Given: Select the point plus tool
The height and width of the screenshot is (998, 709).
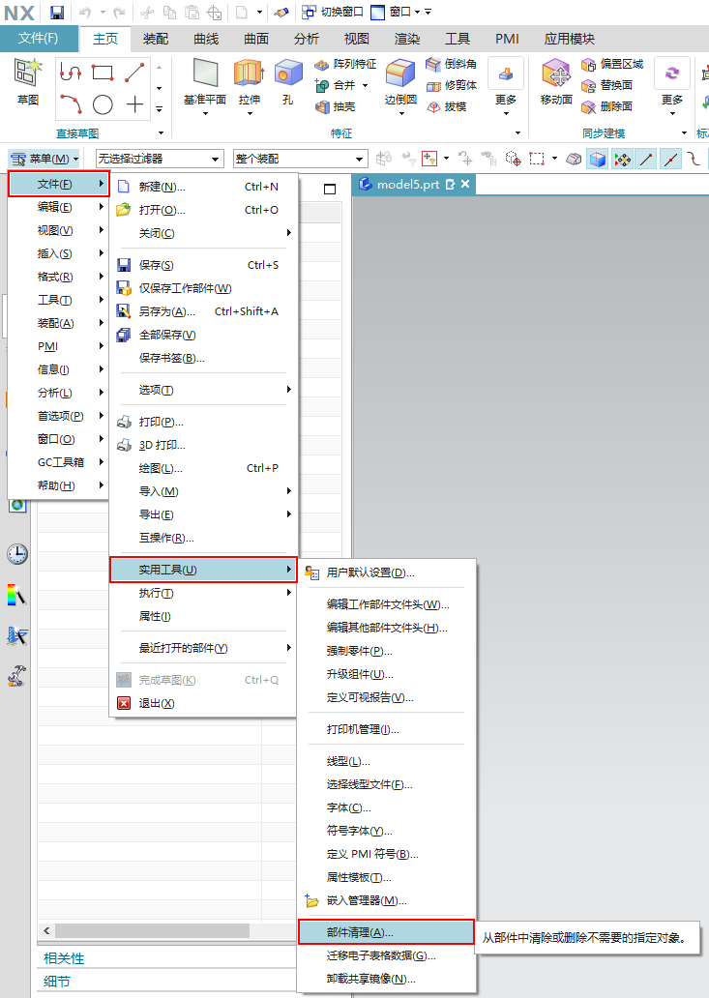Looking at the screenshot, I should pos(134,103).
